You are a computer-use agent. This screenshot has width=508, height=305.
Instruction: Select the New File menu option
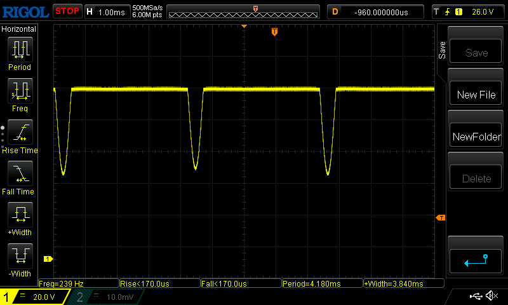coord(476,95)
